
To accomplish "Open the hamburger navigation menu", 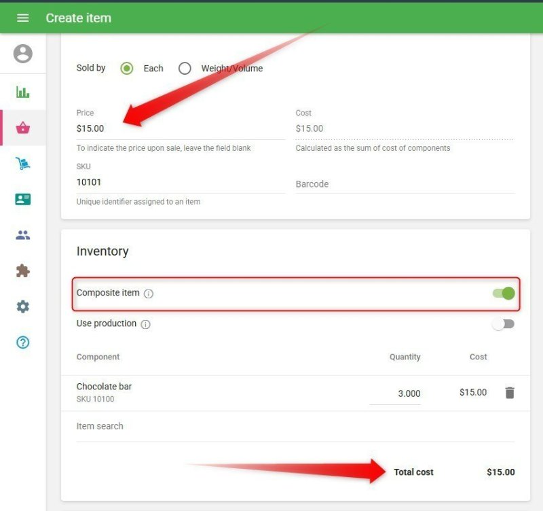I will tap(22, 18).
